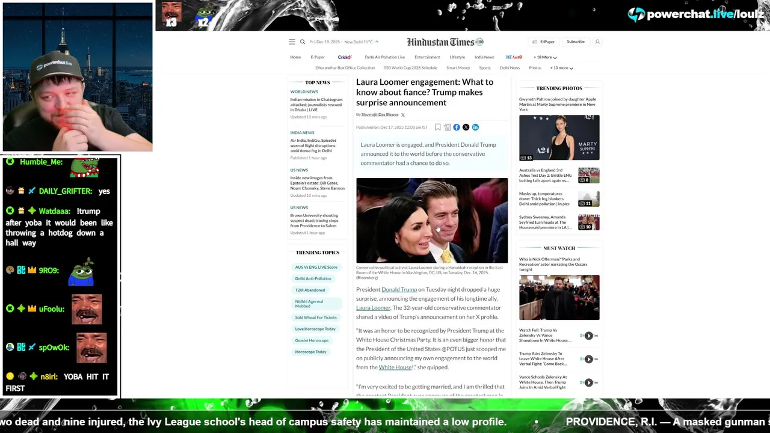Click the streamer webcam overlay
The height and width of the screenshot is (433, 770).
(x=78, y=77)
